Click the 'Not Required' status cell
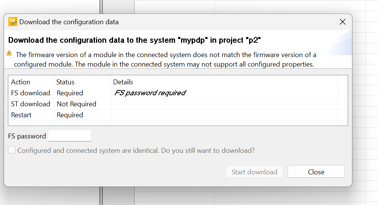The width and height of the screenshot is (378, 205). (x=76, y=104)
